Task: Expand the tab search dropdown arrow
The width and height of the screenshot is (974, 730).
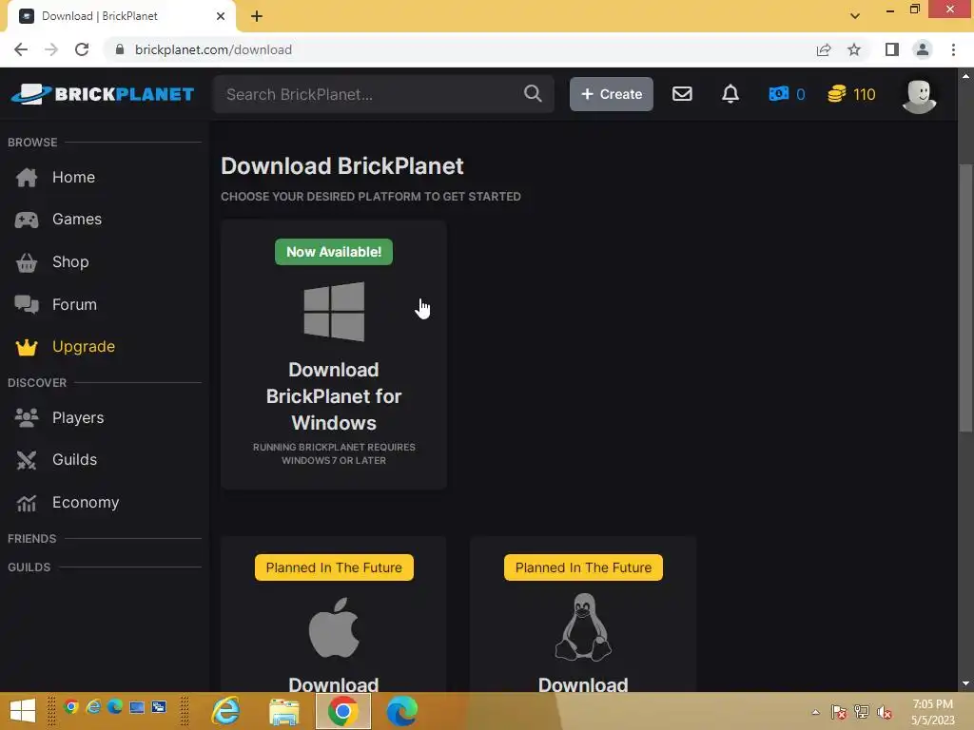Action: [x=855, y=16]
